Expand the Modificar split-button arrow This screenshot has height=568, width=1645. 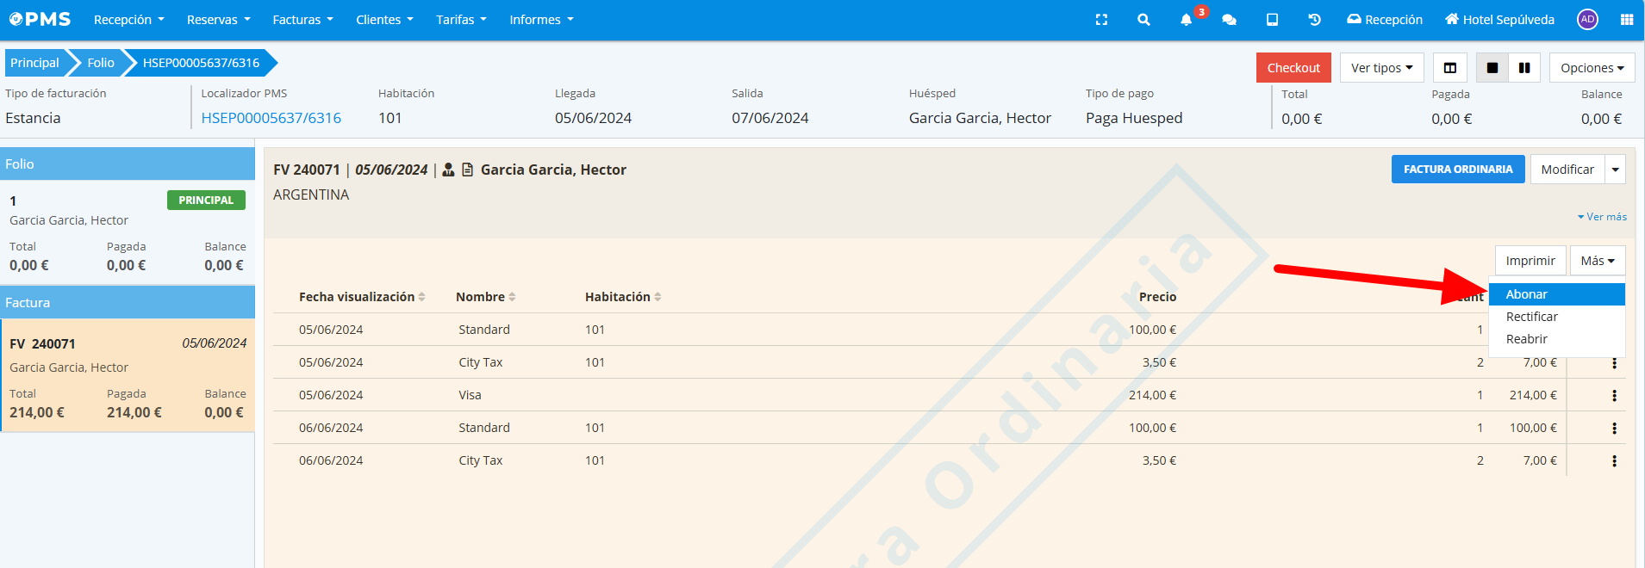[1616, 170]
